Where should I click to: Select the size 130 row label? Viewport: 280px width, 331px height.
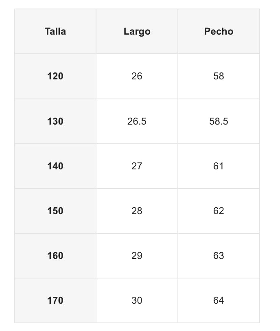55,121
